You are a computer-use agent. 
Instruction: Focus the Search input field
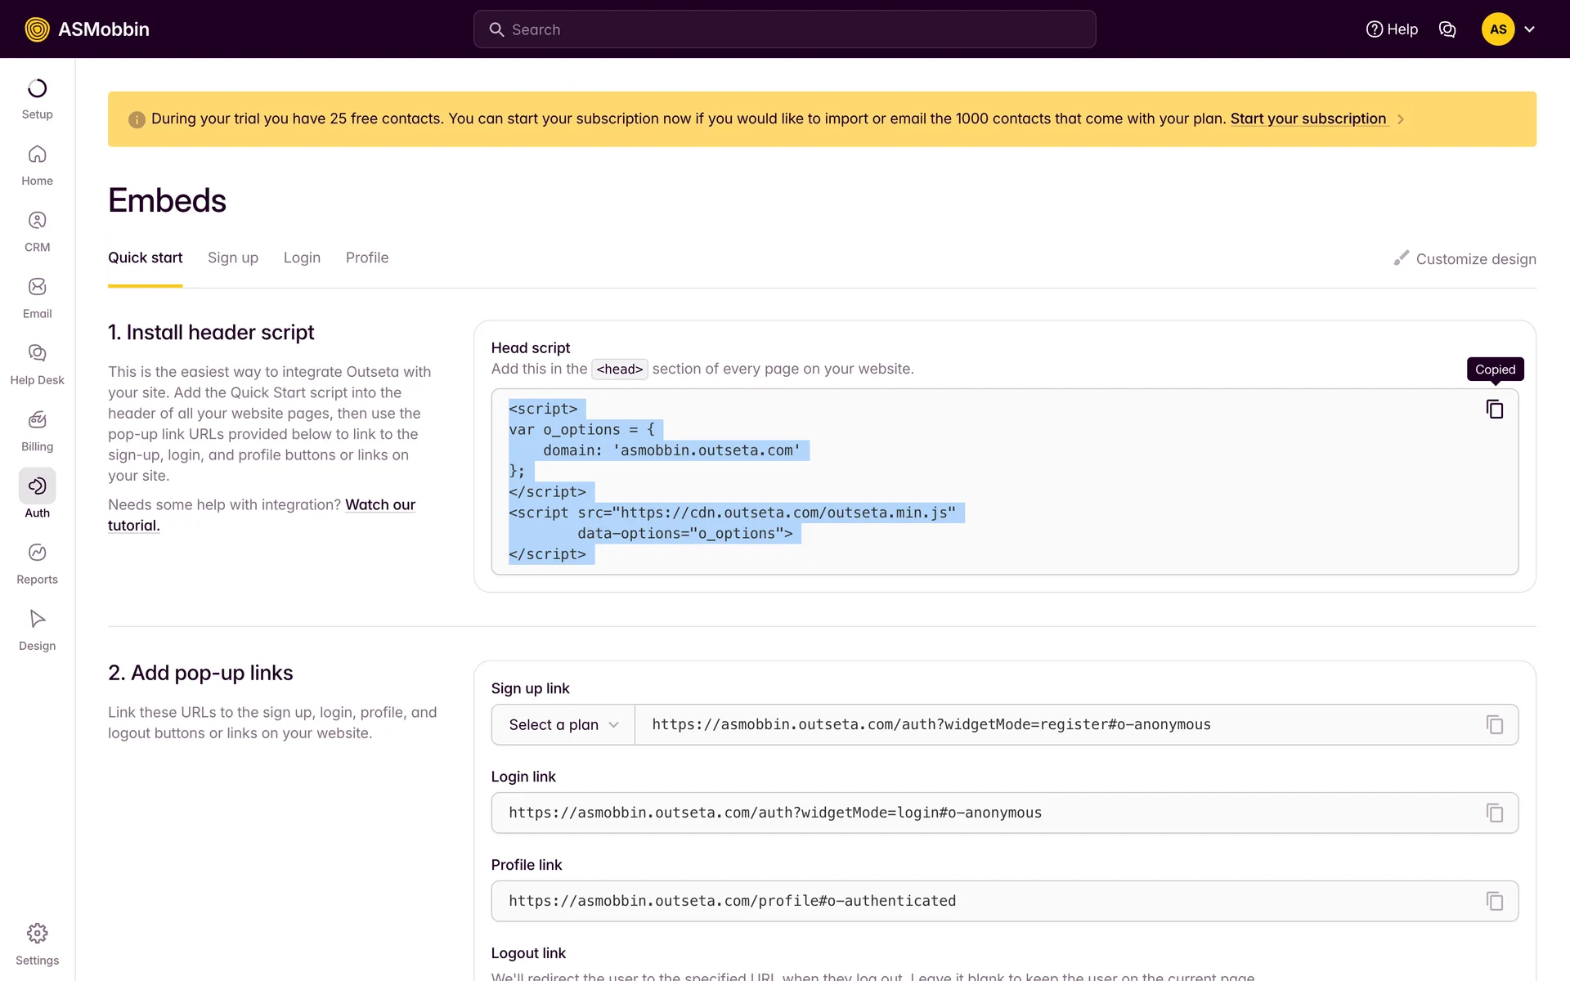[x=785, y=29]
